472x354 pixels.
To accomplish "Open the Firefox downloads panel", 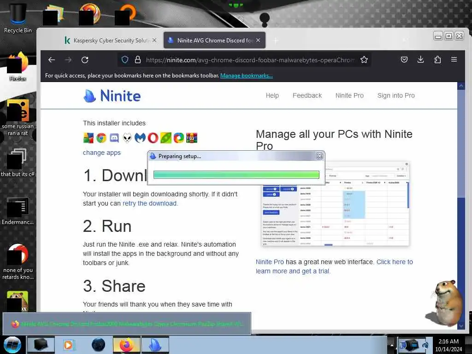I will tap(420, 59).
